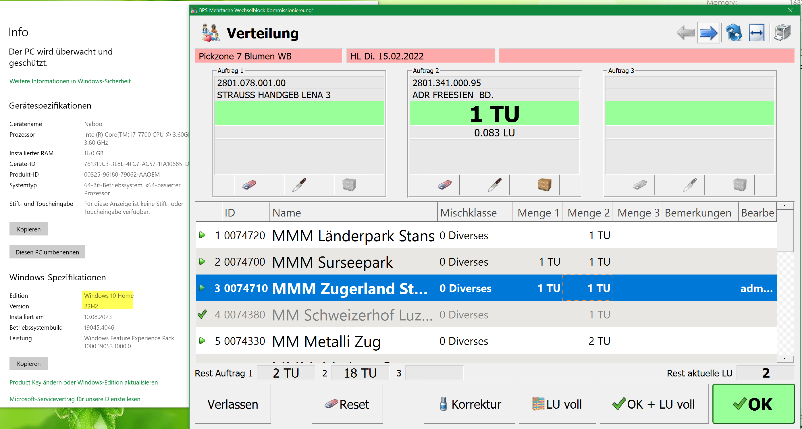Screen dimensions: 802x429
Task: Click green checkmark on MM Schweizerhof row
Action: pos(203,314)
